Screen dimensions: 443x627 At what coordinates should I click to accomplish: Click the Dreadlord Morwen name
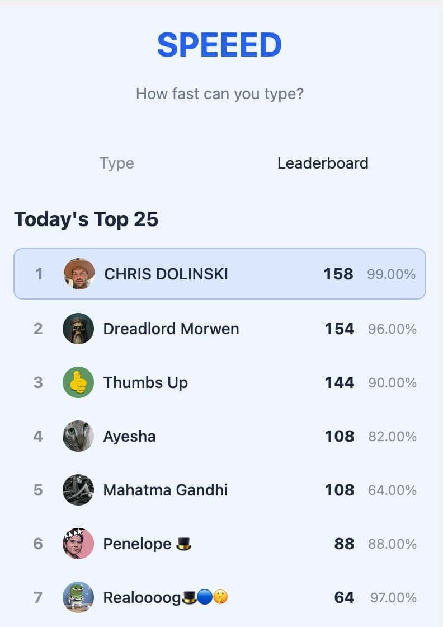coord(171,329)
